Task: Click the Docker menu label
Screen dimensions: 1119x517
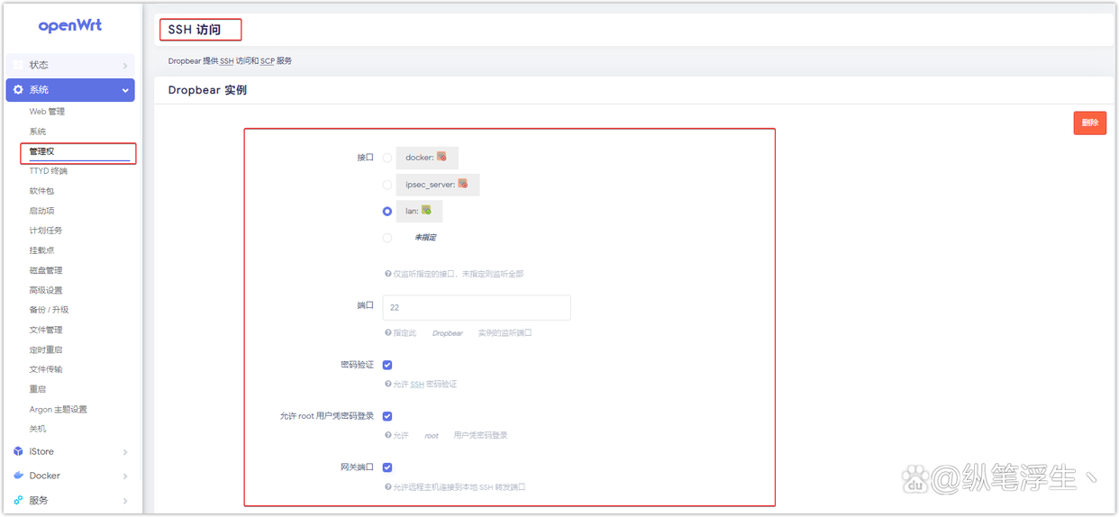Action: (x=44, y=476)
